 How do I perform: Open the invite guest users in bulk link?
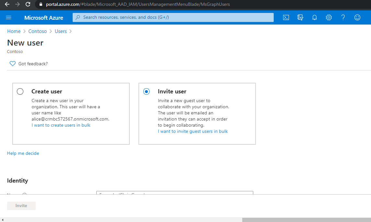pyautogui.click(x=193, y=131)
